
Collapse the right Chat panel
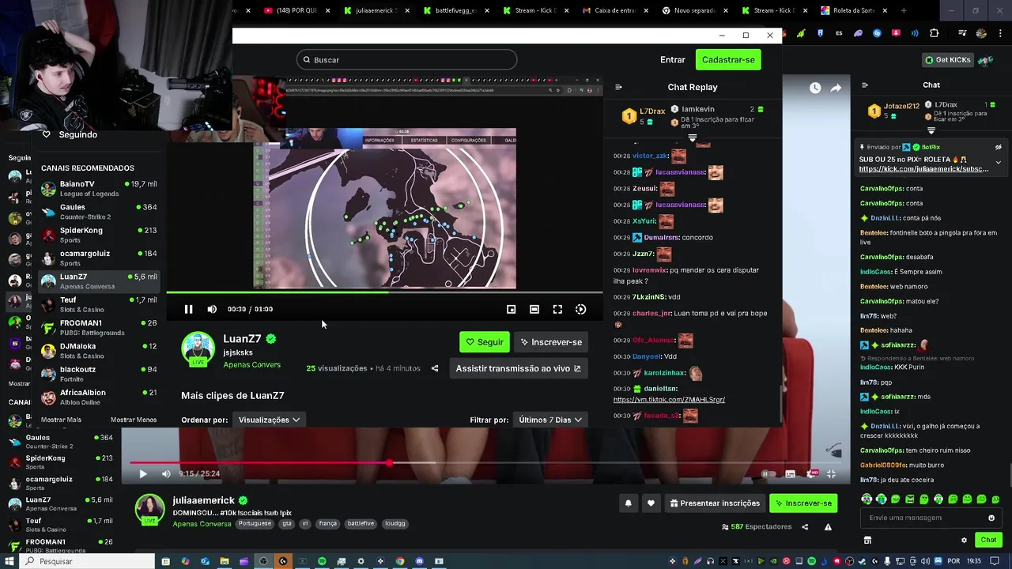pyautogui.click(x=865, y=85)
